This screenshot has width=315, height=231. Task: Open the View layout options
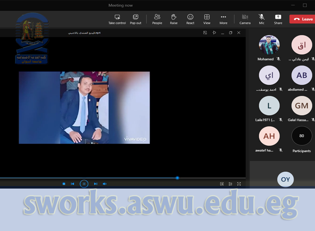[207, 19]
